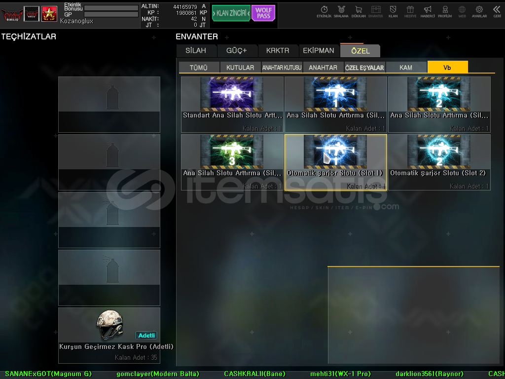Click the GP progress bar
Screen dimensions: 505x379
[111, 14]
